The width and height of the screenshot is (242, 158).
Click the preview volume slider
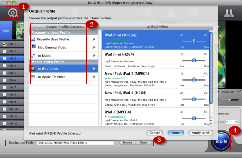pos(230,100)
